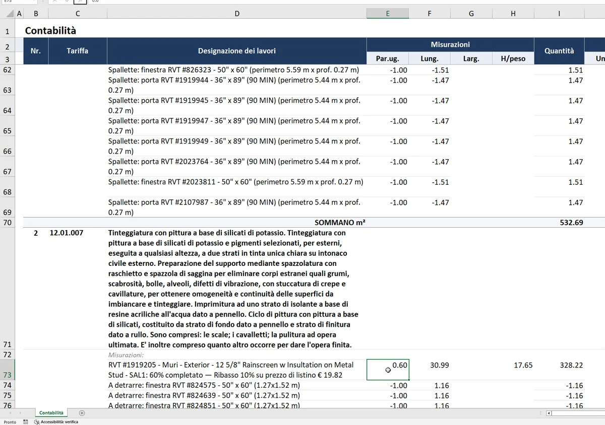Click Spallette finestra RVT #826323 description

click(237, 70)
